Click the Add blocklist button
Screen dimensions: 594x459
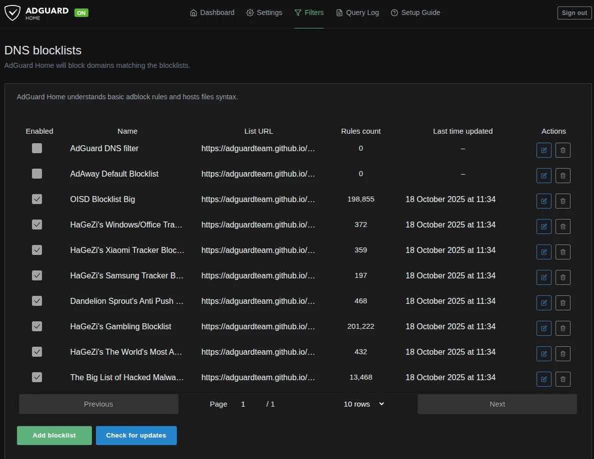pos(54,436)
